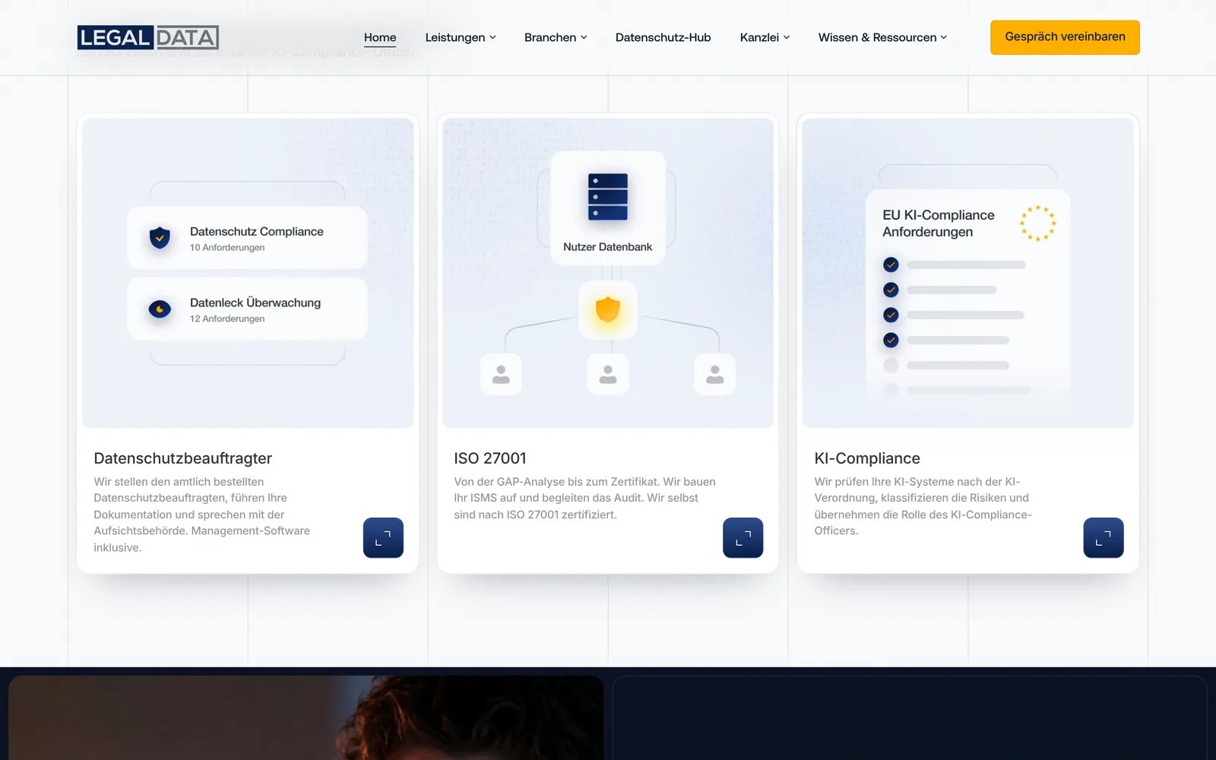The width and height of the screenshot is (1216, 760).
Task: Click the LEGAL DATA logo
Action: (x=148, y=37)
